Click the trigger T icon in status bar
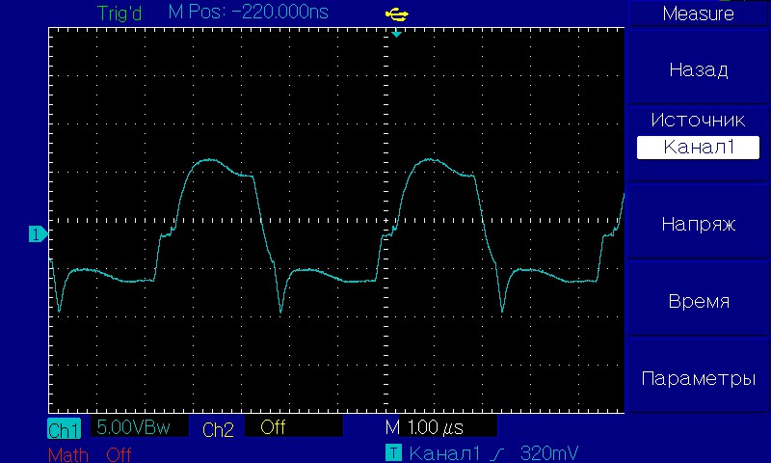The width and height of the screenshot is (771, 463). pyautogui.click(x=392, y=452)
